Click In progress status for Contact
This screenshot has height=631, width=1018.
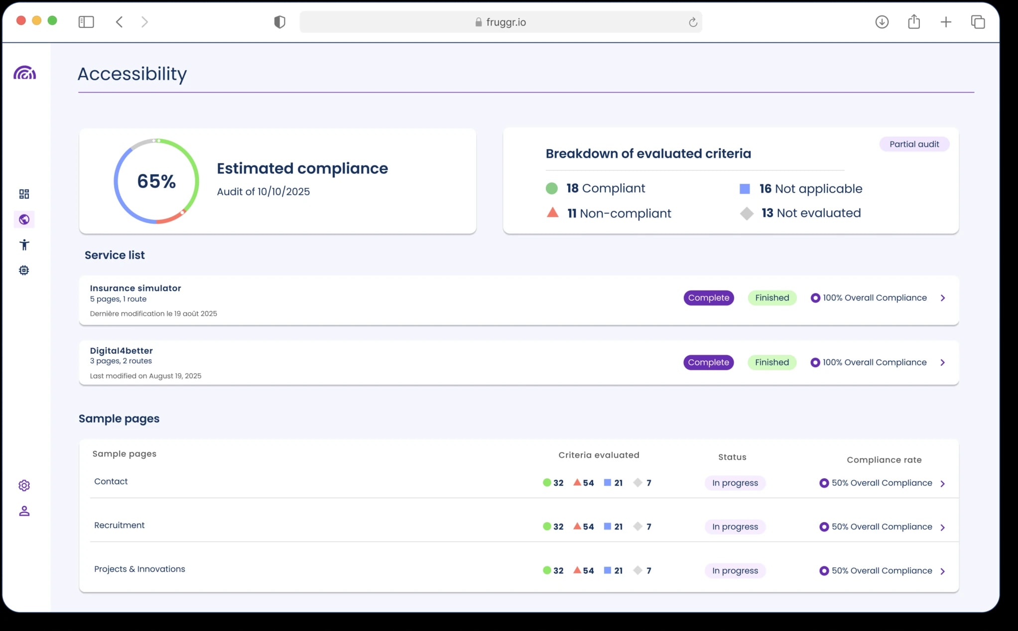pos(735,483)
